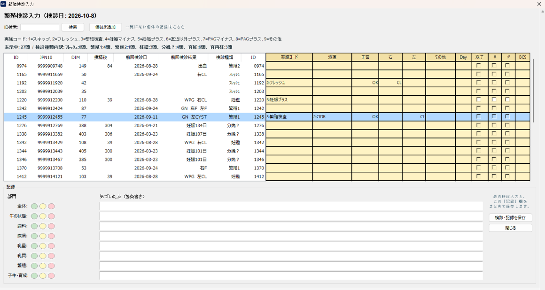545x290 pixels.
Task: Tick the ♀ checkbox for row 1245
Action: [494, 117]
